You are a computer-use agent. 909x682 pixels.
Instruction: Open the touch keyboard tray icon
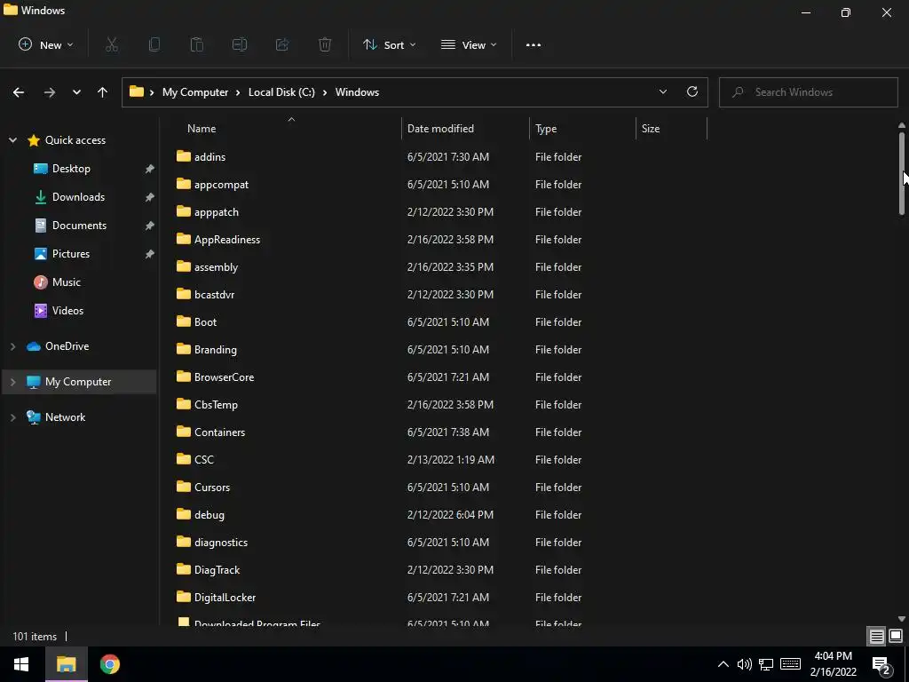click(790, 664)
